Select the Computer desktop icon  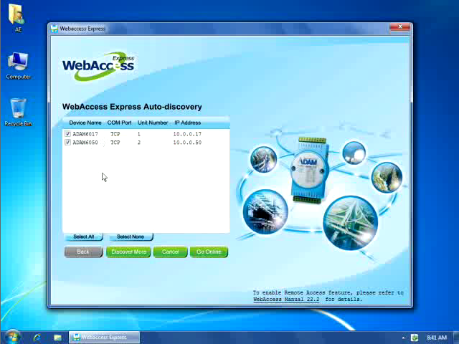click(18, 65)
